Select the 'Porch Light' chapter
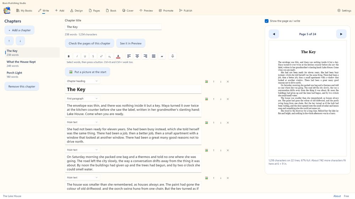The image size is (355, 199). point(32,75)
